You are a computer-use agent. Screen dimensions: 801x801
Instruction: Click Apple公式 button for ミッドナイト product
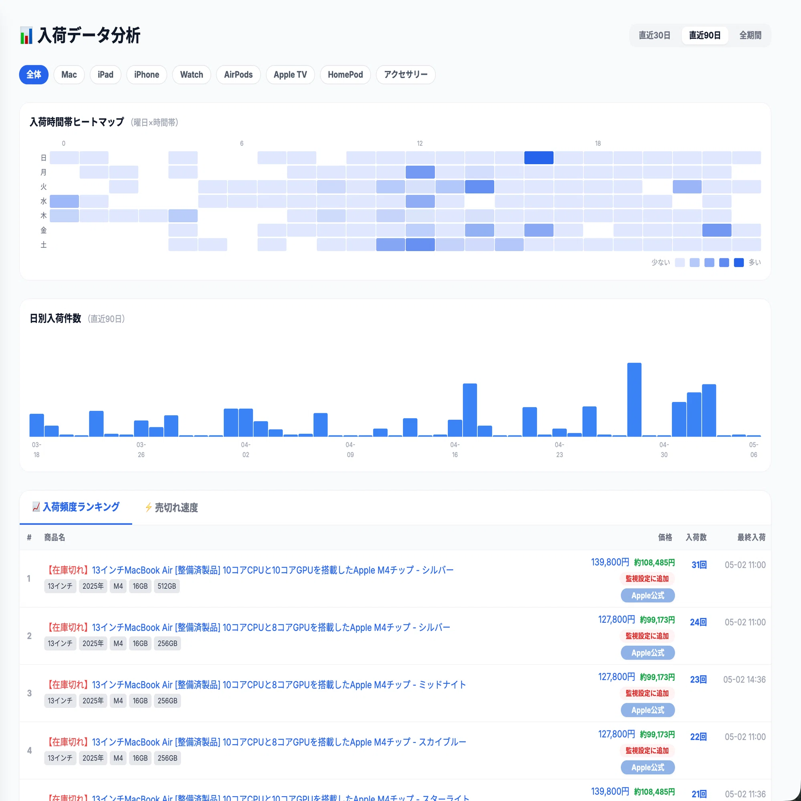(x=648, y=710)
